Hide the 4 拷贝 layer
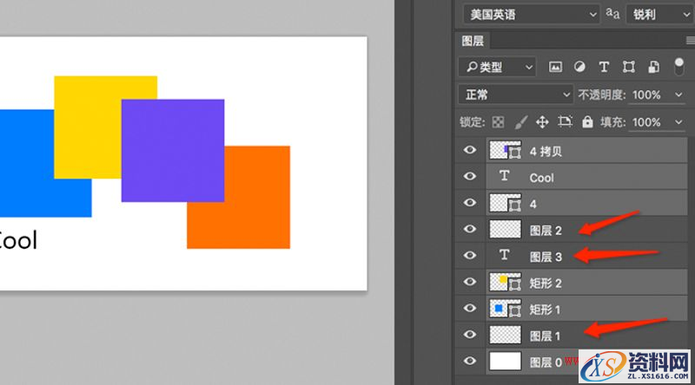Image resolution: width=695 pixels, height=385 pixels. (x=470, y=151)
